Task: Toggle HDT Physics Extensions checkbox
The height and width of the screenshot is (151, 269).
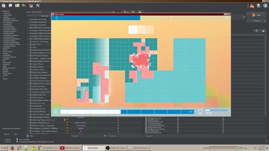Action: click(x=31, y=56)
